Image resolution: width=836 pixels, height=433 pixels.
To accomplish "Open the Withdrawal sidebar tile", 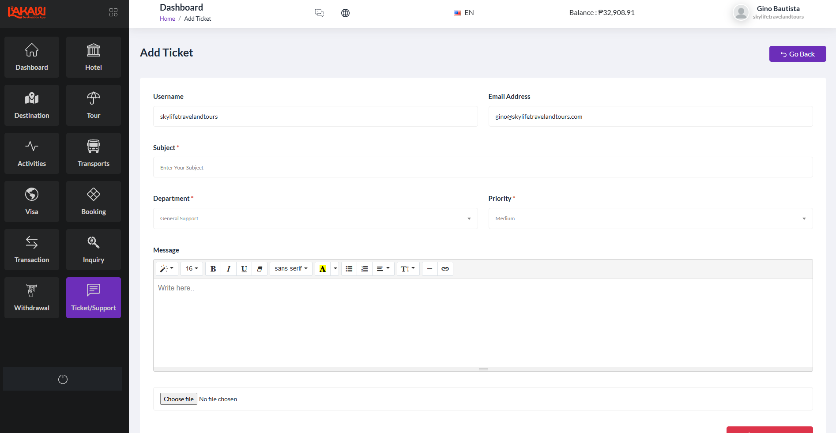I will (32, 298).
